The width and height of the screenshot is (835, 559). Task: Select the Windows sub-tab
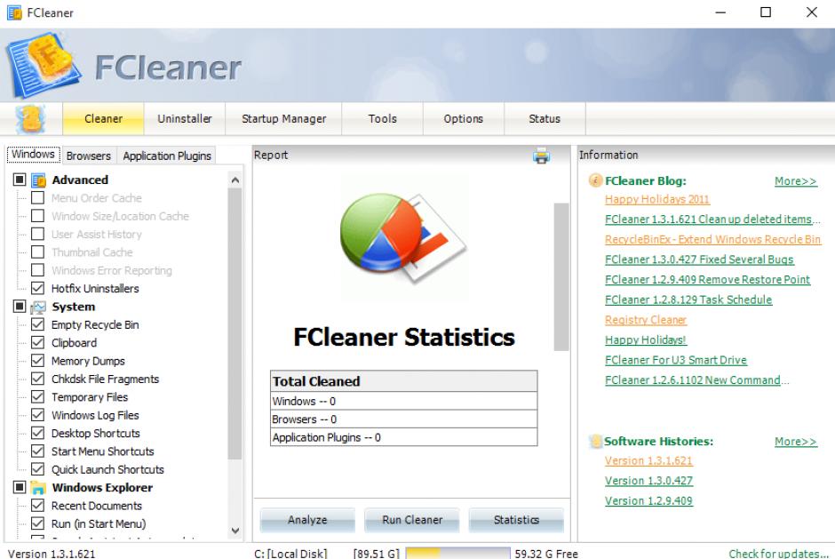click(33, 154)
